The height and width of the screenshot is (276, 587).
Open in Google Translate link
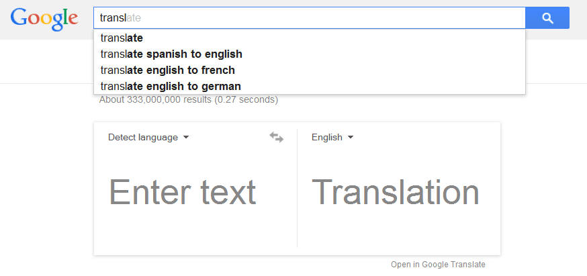(438, 265)
